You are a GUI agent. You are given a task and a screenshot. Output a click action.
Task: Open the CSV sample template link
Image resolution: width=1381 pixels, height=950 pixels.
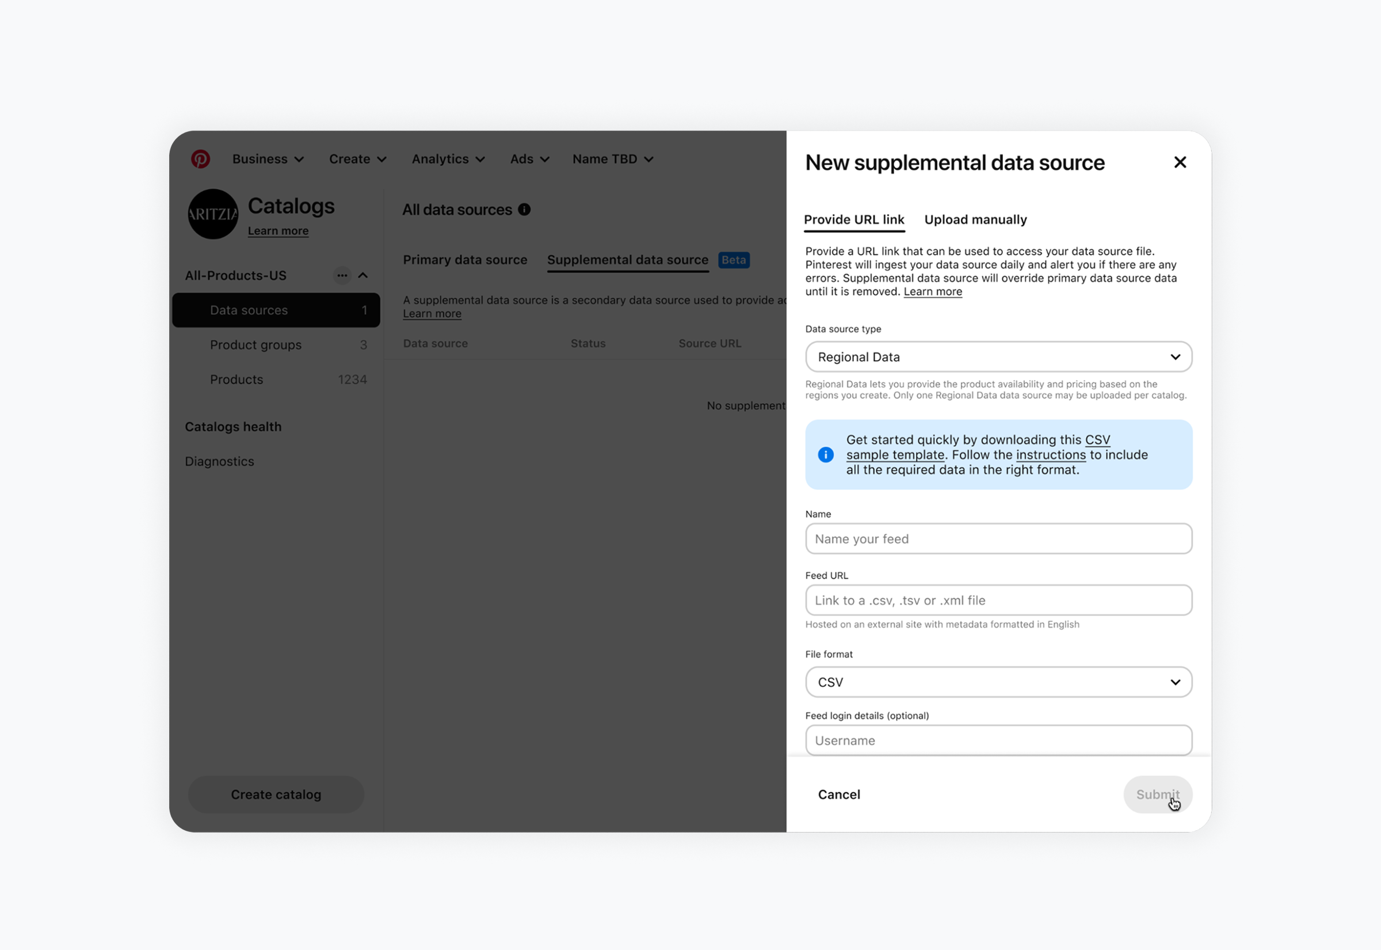click(x=895, y=455)
